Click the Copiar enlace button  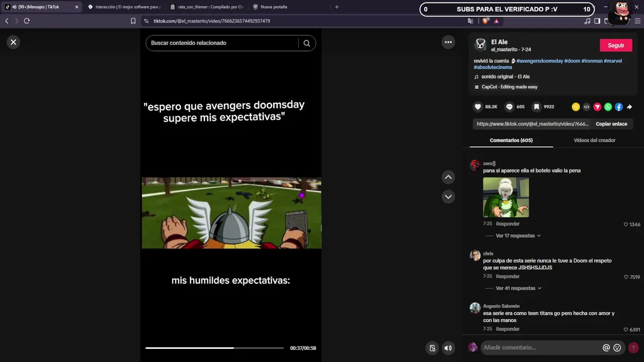(x=611, y=124)
